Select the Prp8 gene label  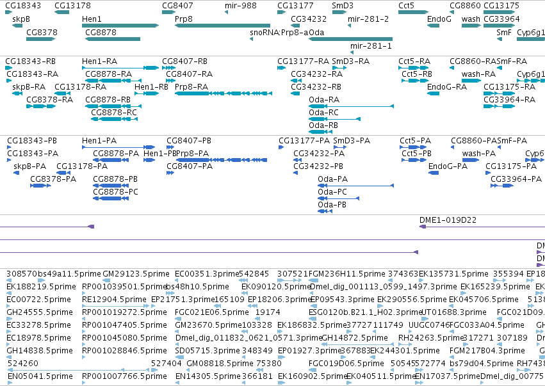pos(184,19)
